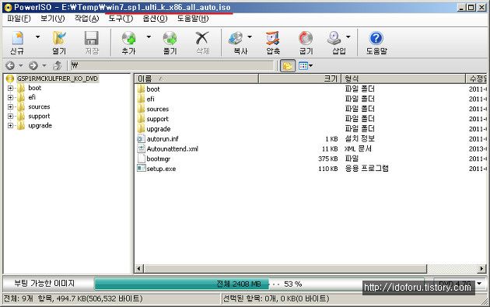Select boot folder in file list
The height and width of the screenshot is (307, 490).
coord(153,89)
